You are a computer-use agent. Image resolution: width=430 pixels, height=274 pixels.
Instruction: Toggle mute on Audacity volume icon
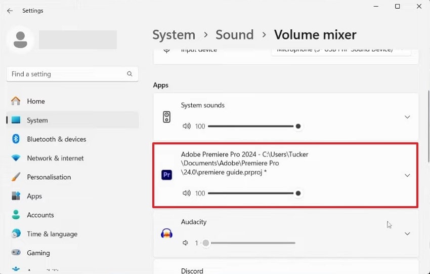[x=186, y=243]
